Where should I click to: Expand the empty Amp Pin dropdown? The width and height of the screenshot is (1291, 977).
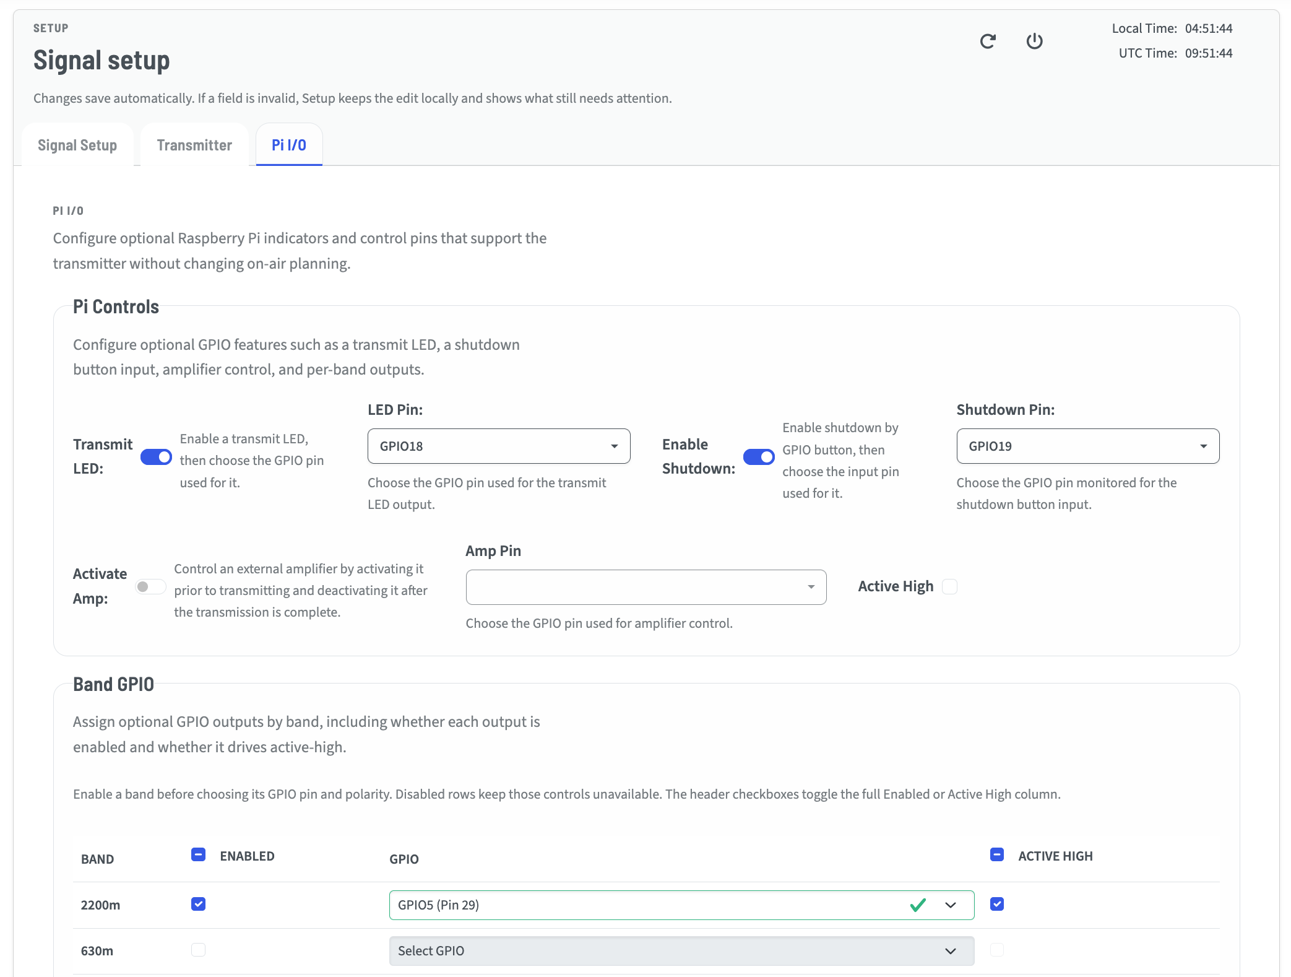coord(646,587)
